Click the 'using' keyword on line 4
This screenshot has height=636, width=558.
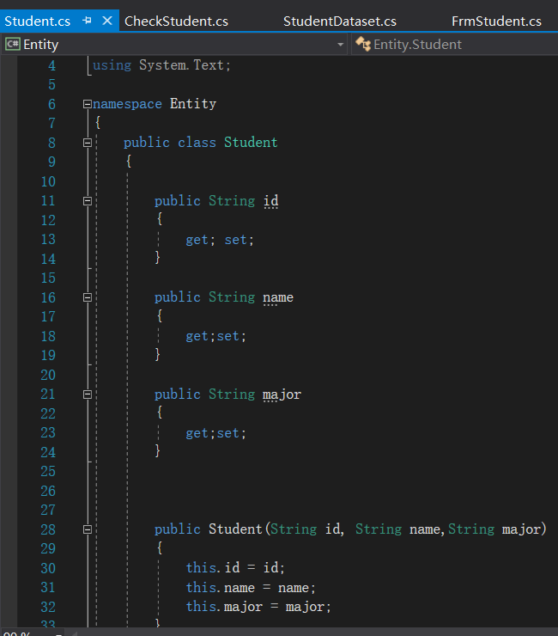click(112, 65)
